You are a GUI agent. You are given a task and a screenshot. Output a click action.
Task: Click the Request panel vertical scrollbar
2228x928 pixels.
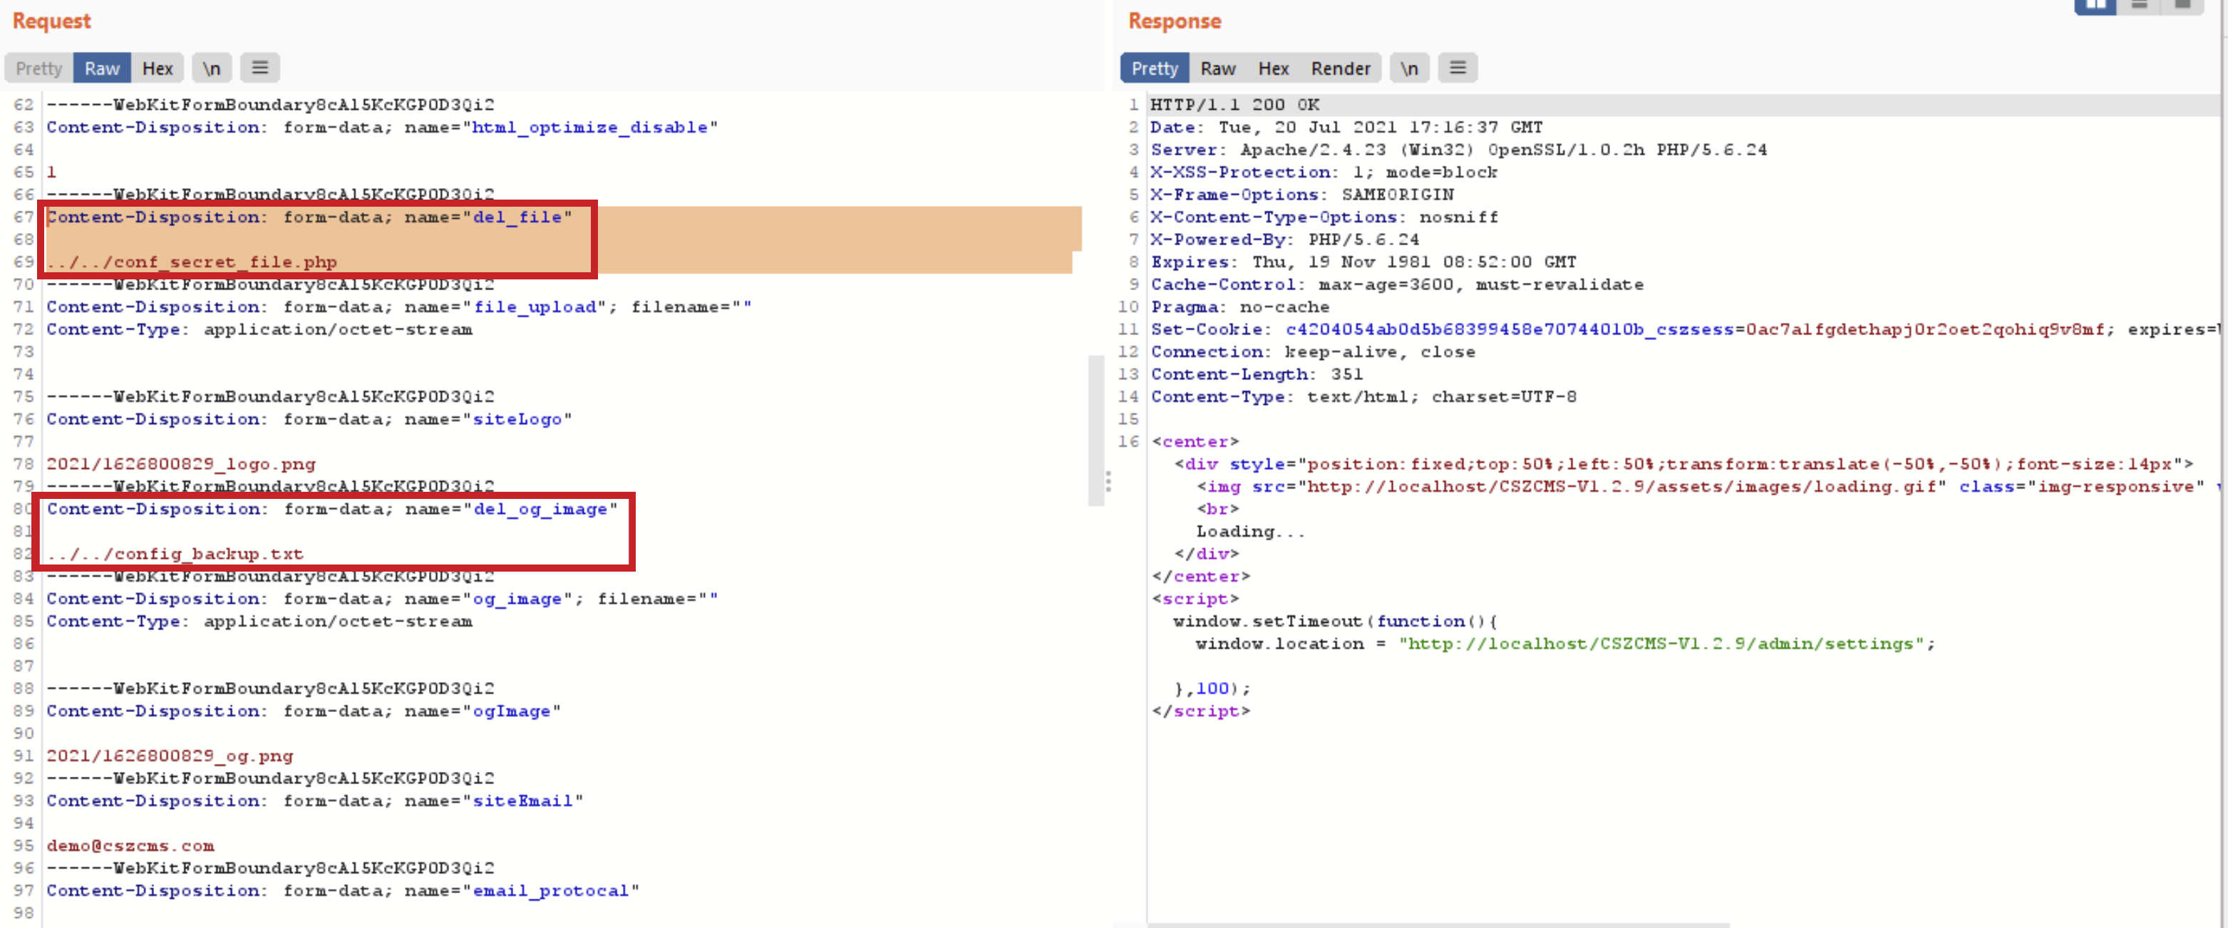click(x=1096, y=430)
